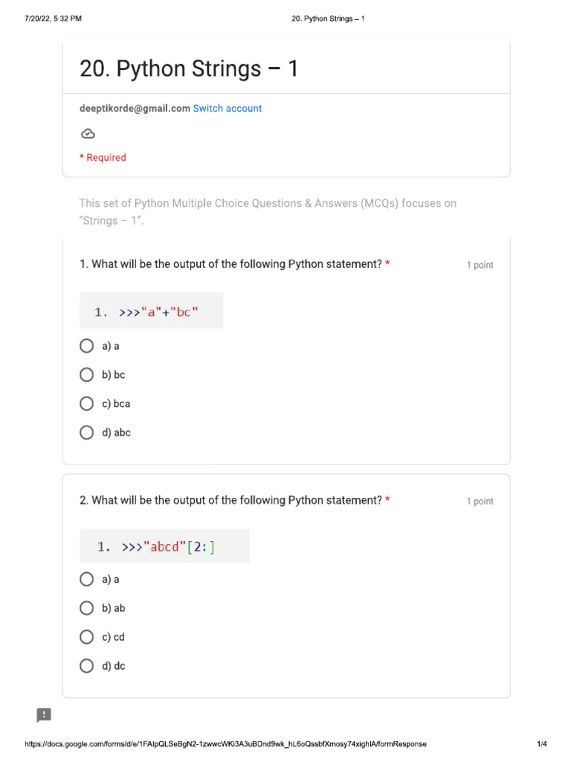The height and width of the screenshot is (762, 571).
Task: Click the docs.google.com form URL in footer
Action: point(226,744)
